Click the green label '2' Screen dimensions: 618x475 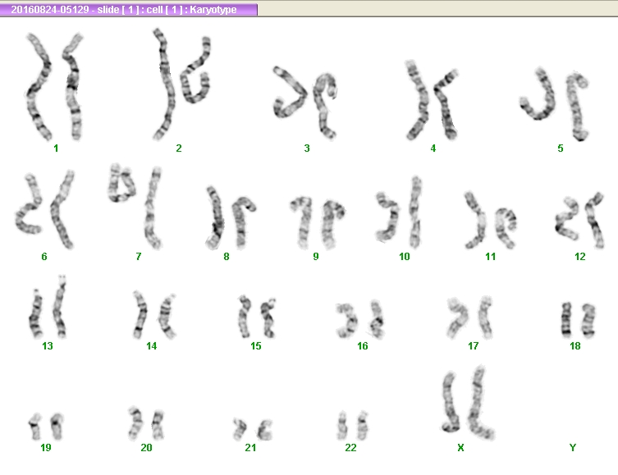pyautogui.click(x=179, y=148)
